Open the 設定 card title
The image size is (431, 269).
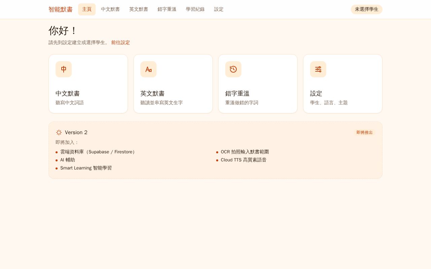(x=316, y=93)
